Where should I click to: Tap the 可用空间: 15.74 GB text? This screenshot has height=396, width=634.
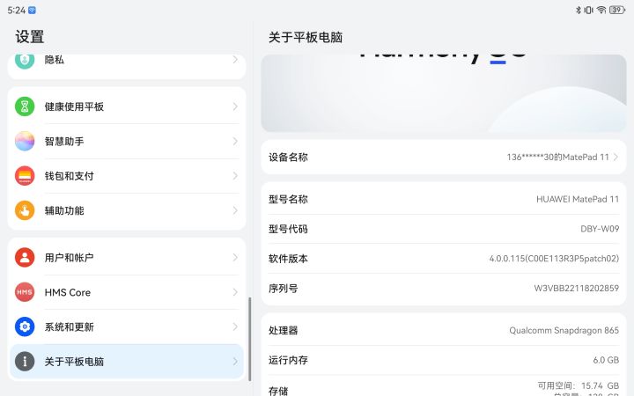tap(579, 385)
